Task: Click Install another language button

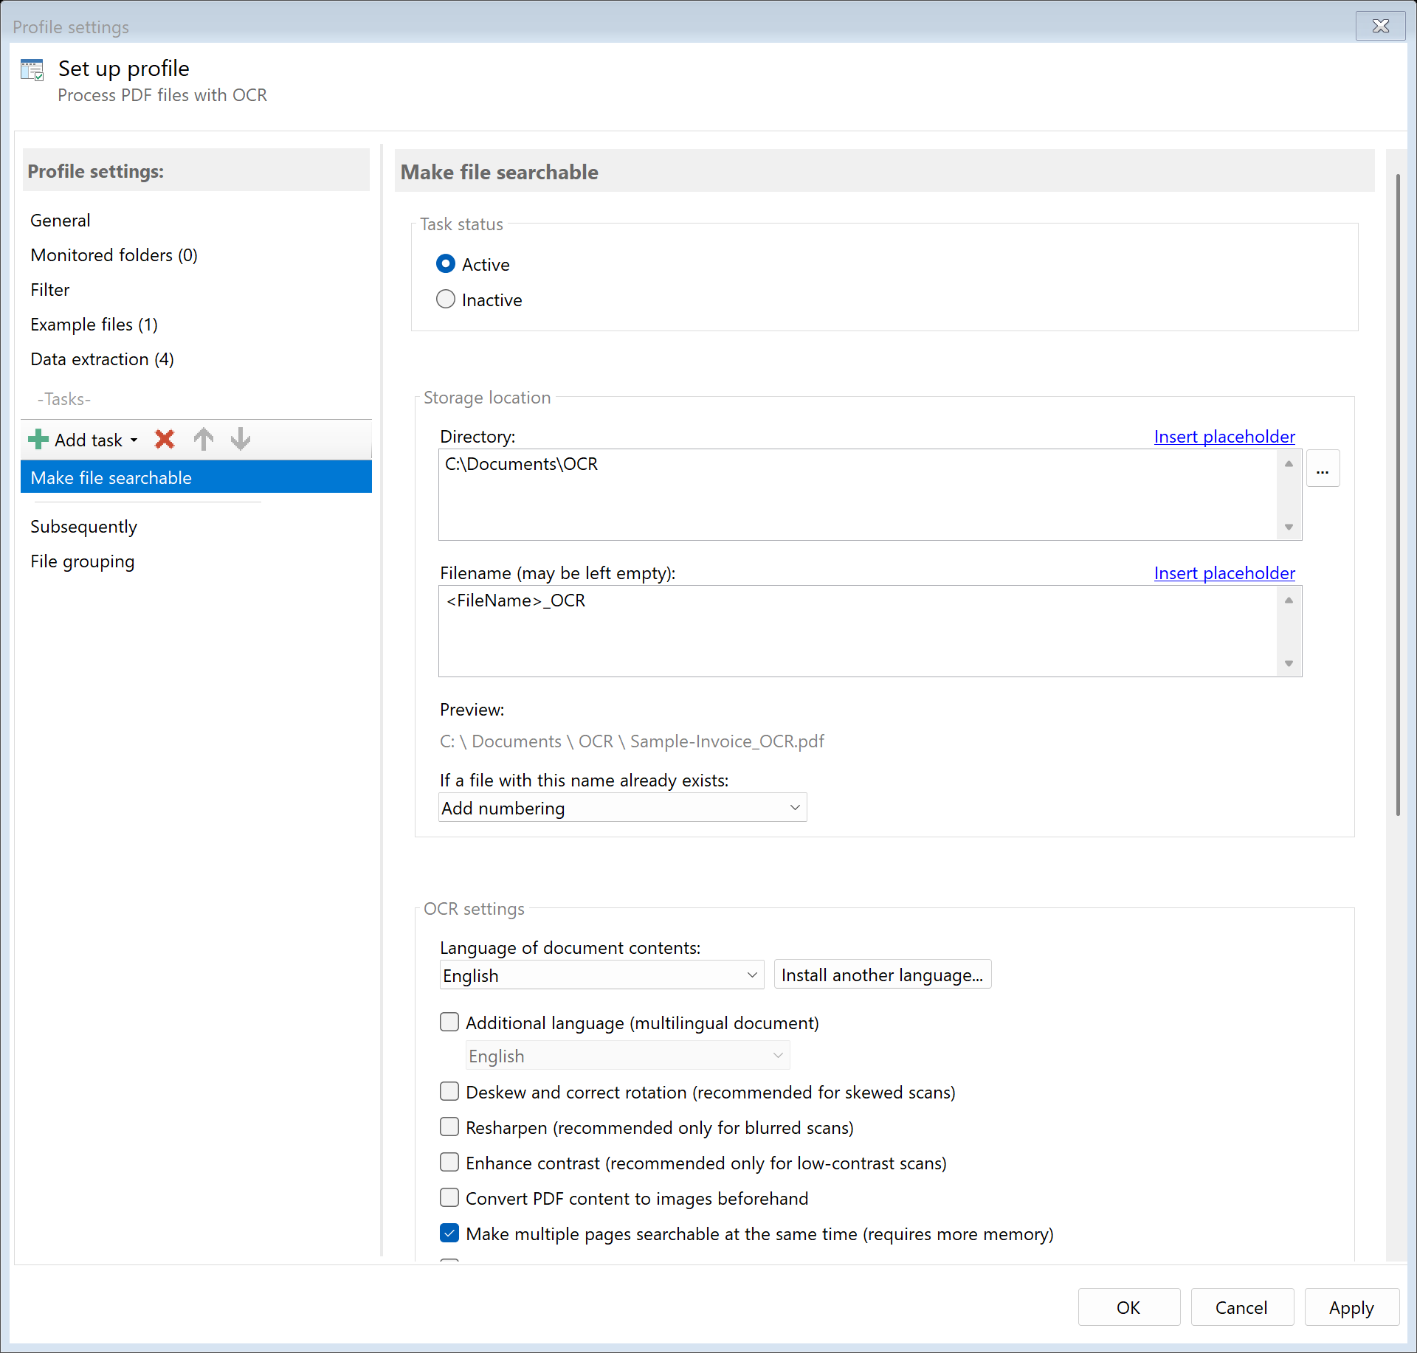Action: (x=882, y=975)
